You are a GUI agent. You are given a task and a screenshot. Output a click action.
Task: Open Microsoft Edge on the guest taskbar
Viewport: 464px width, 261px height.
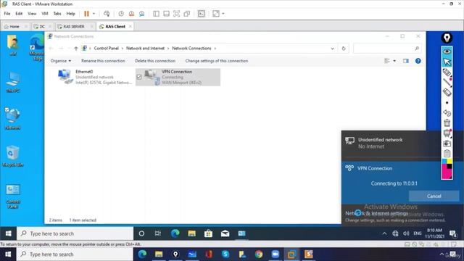point(175,233)
